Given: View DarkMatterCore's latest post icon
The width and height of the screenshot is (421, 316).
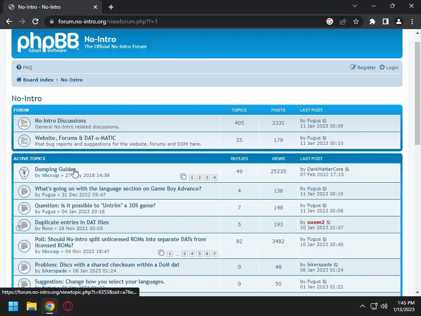Looking at the screenshot, I should pos(347,169).
